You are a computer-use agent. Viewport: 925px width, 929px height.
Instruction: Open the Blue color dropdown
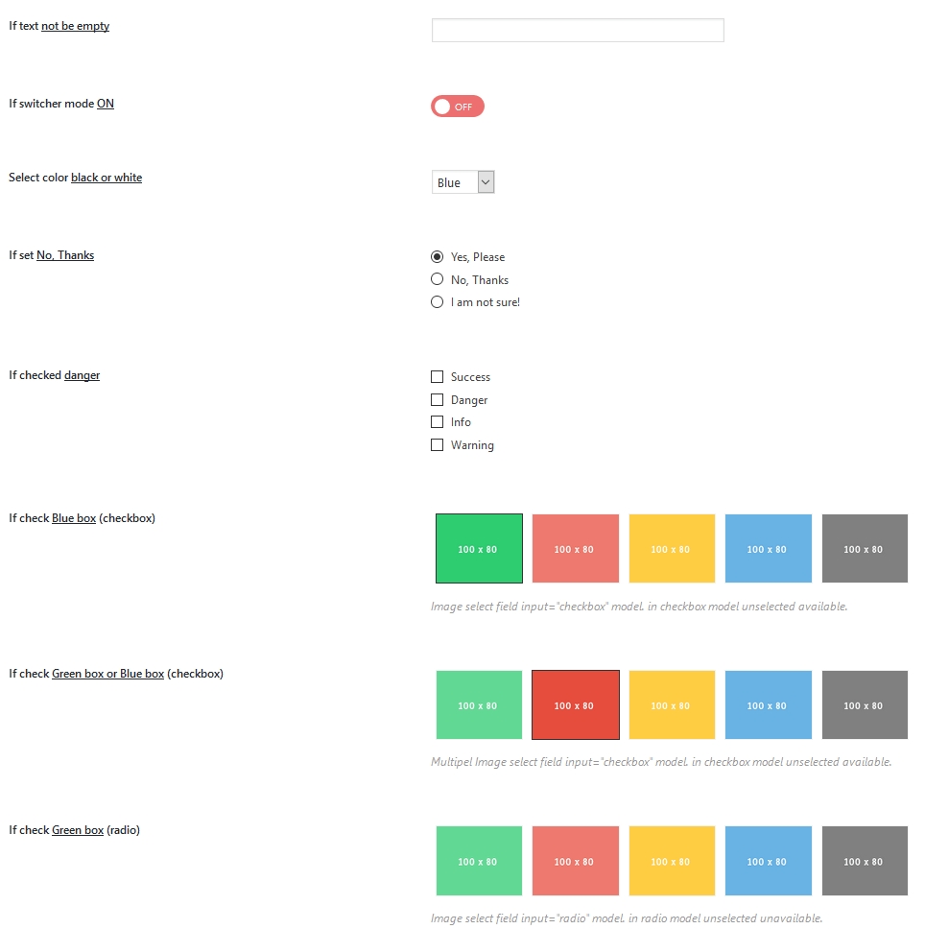(462, 182)
